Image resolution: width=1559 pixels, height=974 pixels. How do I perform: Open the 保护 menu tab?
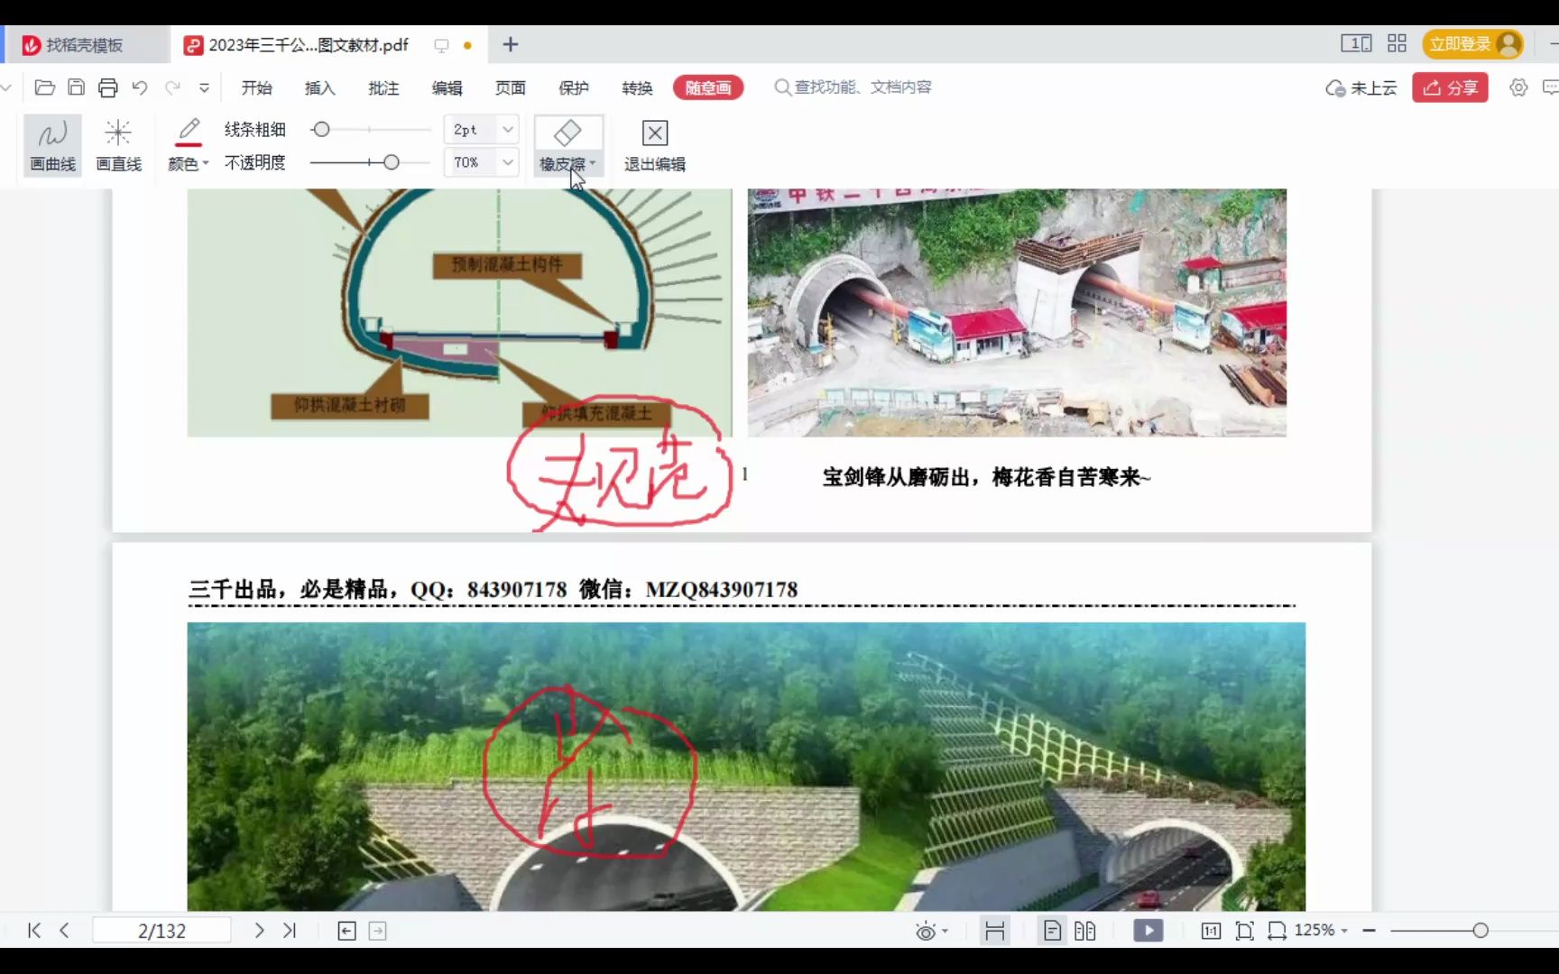(x=573, y=87)
